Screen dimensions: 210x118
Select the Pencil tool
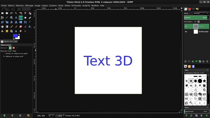coord(12,27)
